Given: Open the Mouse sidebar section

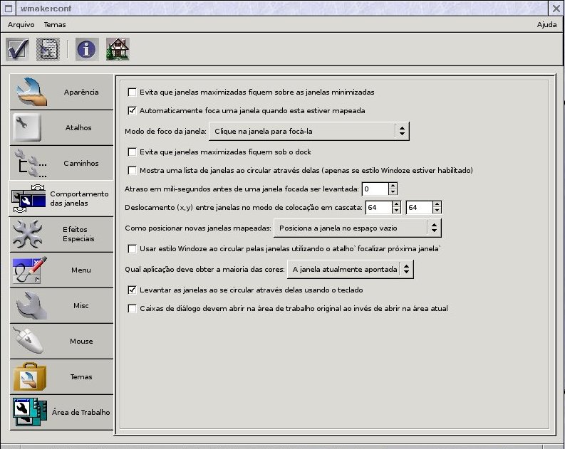Looking at the screenshot, I should click(61, 341).
